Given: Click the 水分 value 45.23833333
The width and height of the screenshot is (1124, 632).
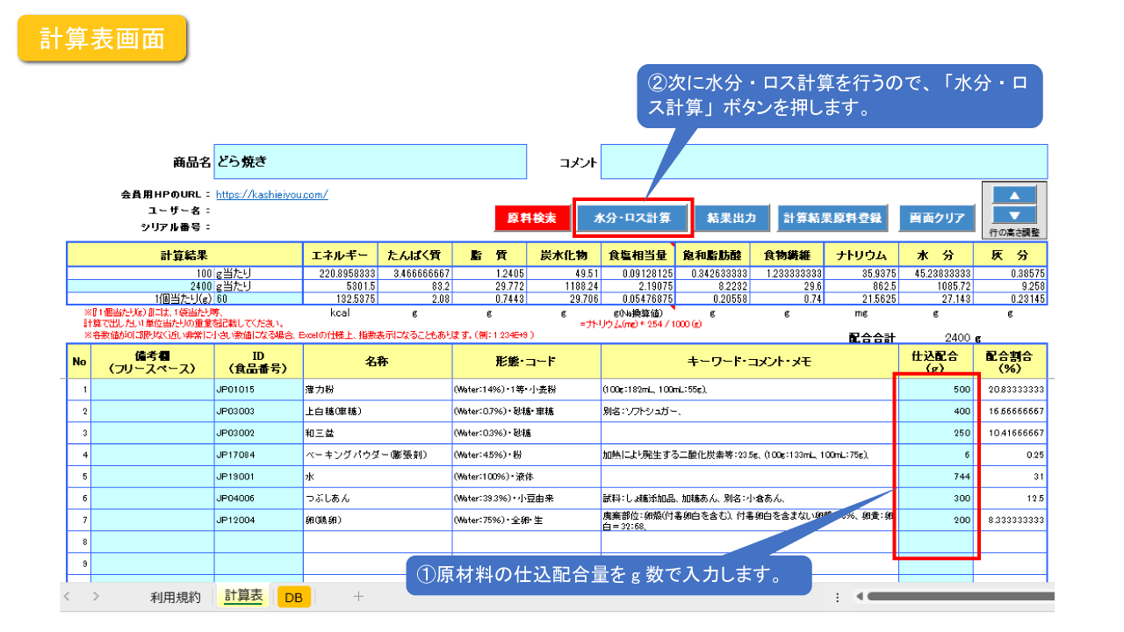Looking at the screenshot, I should click(935, 273).
